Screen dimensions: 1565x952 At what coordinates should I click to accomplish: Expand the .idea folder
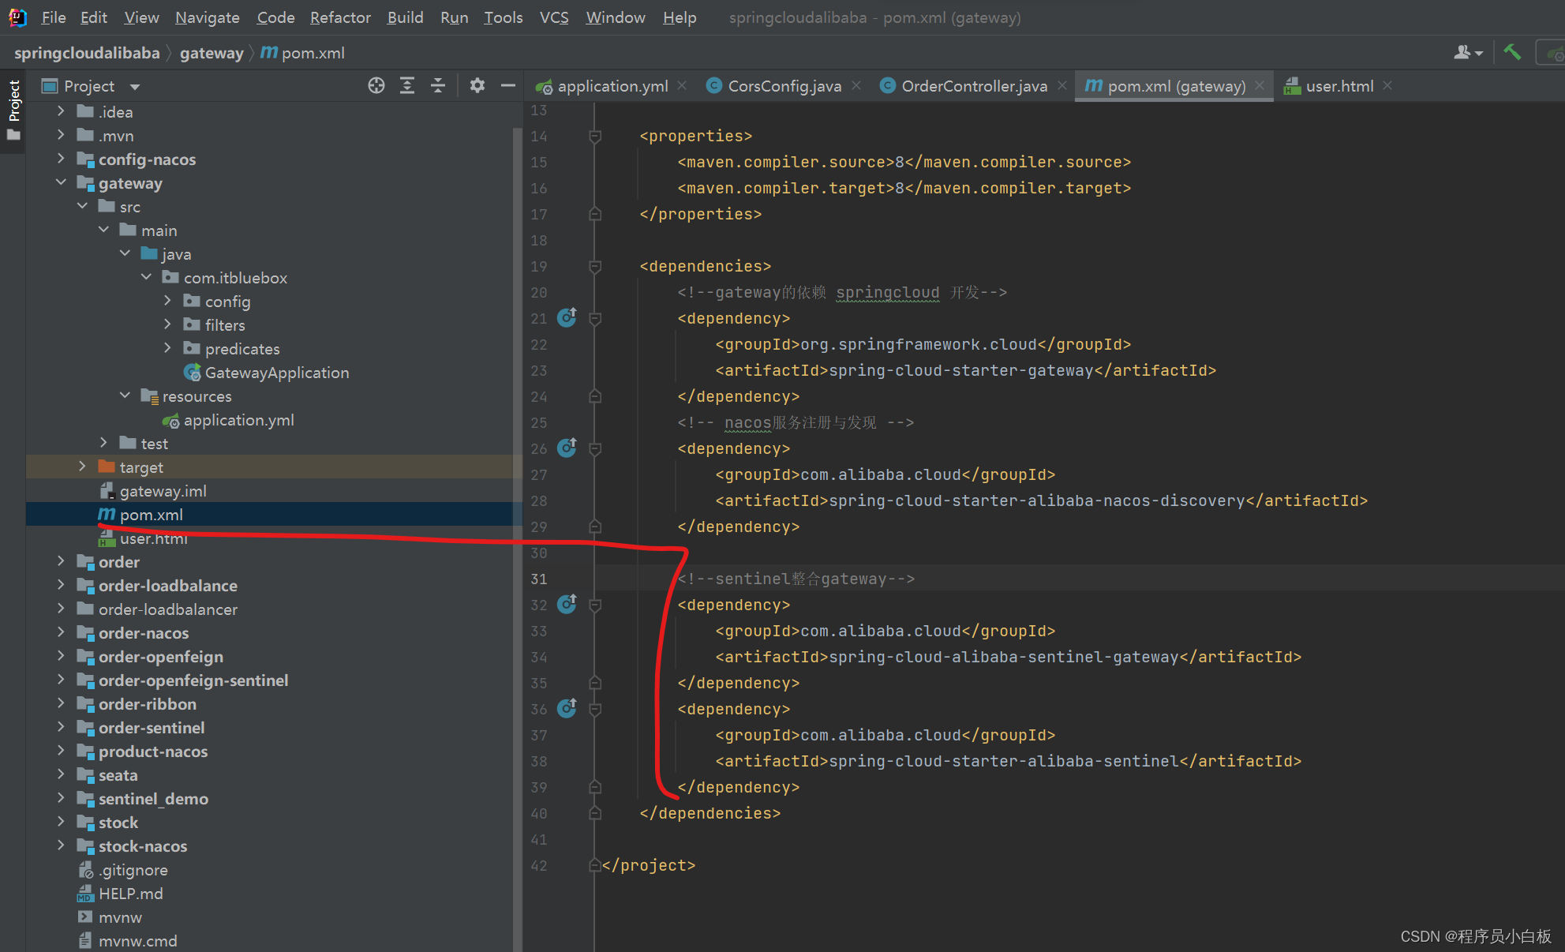61,111
